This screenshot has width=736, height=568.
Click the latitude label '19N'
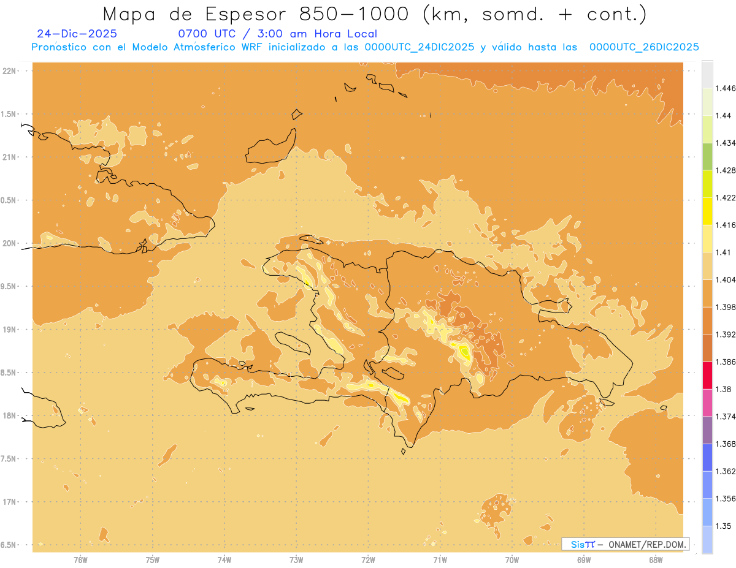[x=10, y=329]
